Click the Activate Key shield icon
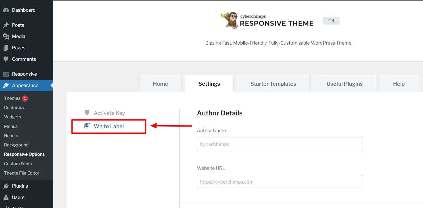Viewport: 423px width, 208px height. pyautogui.click(x=87, y=112)
